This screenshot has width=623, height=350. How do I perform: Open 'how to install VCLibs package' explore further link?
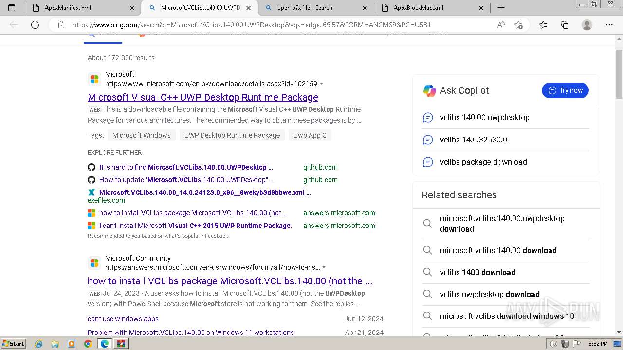point(193,213)
